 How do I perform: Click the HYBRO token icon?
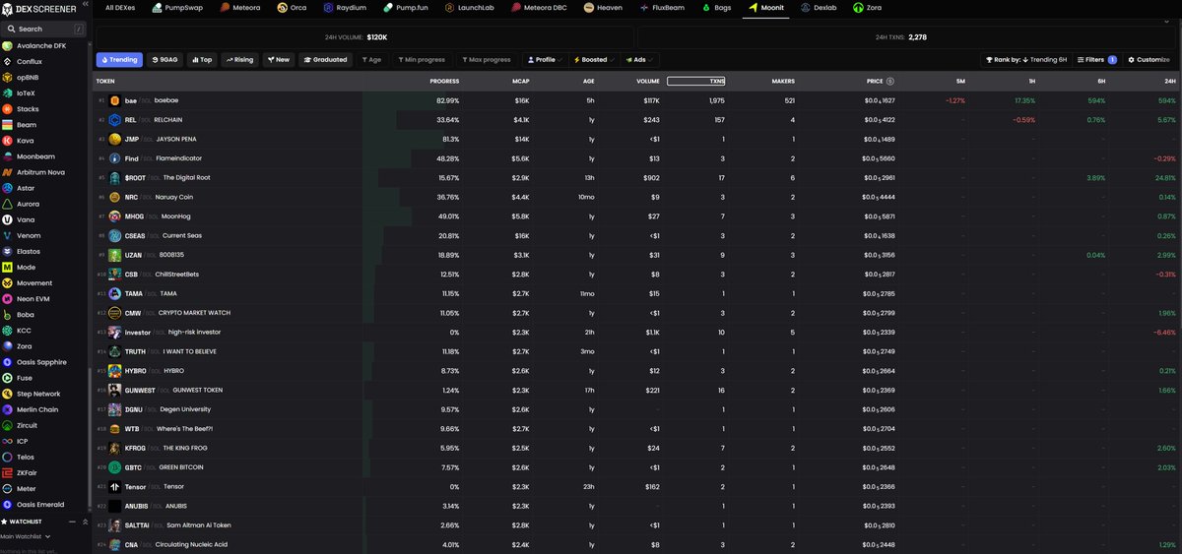pyautogui.click(x=115, y=370)
